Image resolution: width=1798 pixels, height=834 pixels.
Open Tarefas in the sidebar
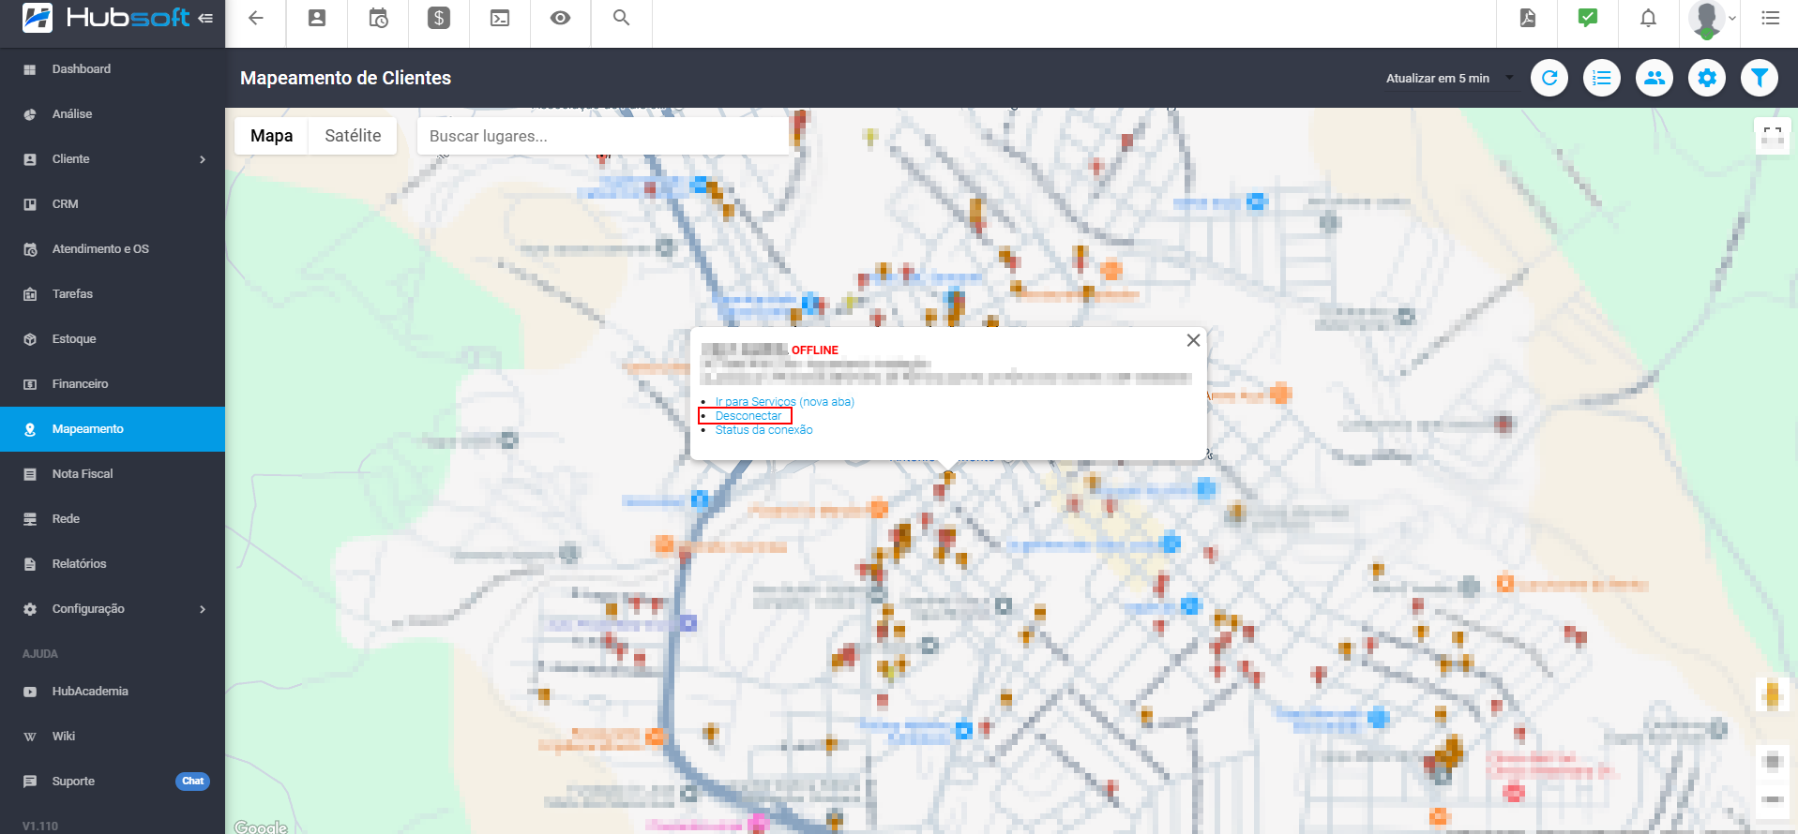(113, 294)
